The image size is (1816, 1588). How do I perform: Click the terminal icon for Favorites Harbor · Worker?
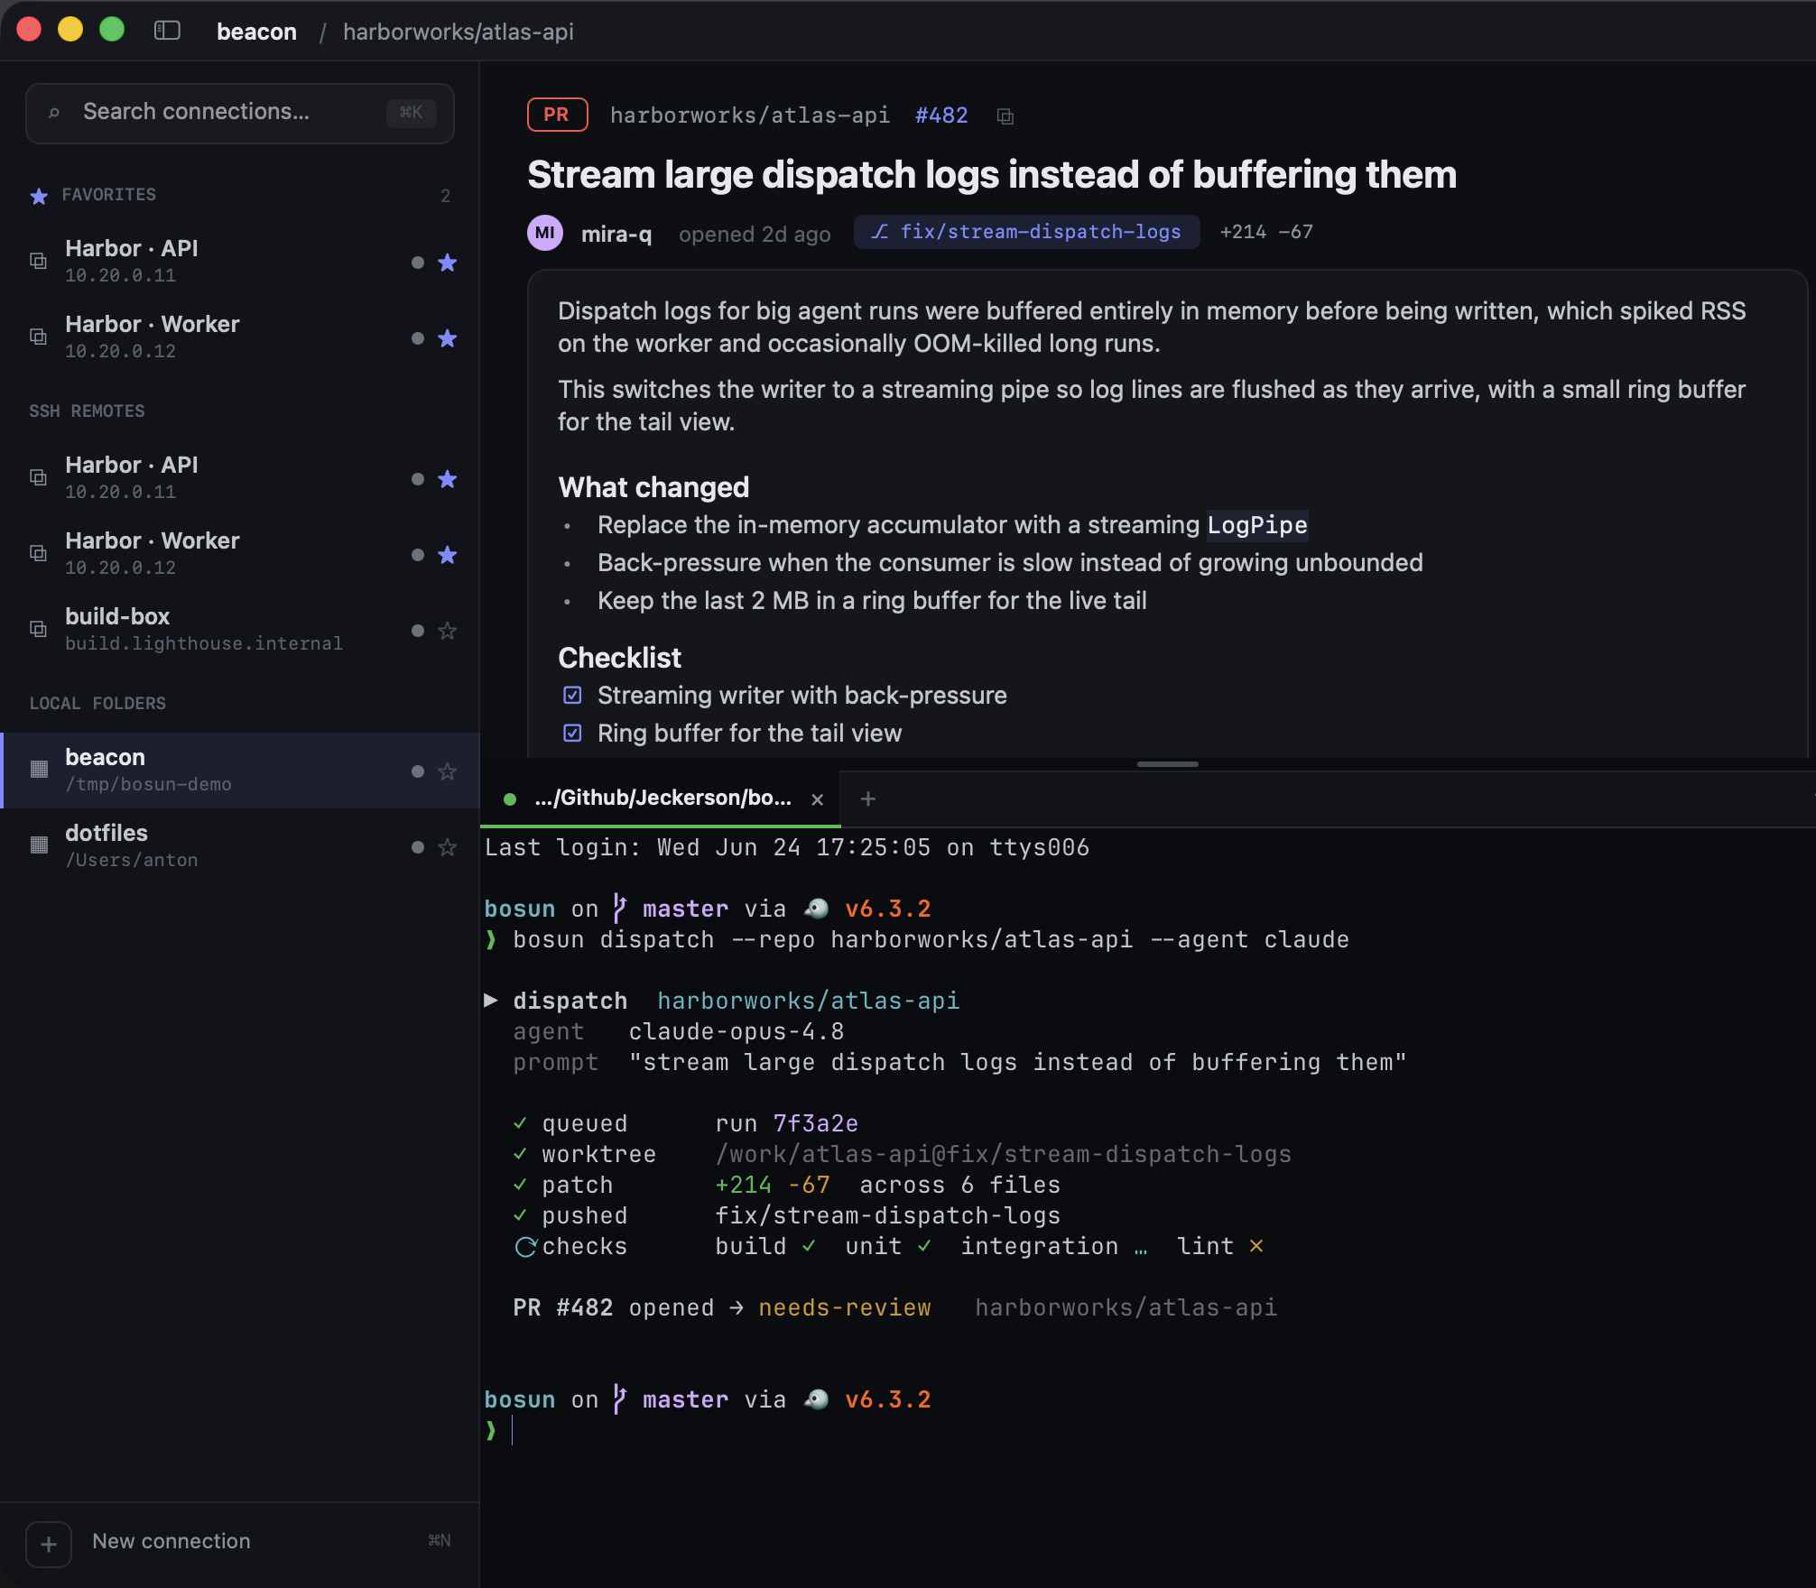38,337
